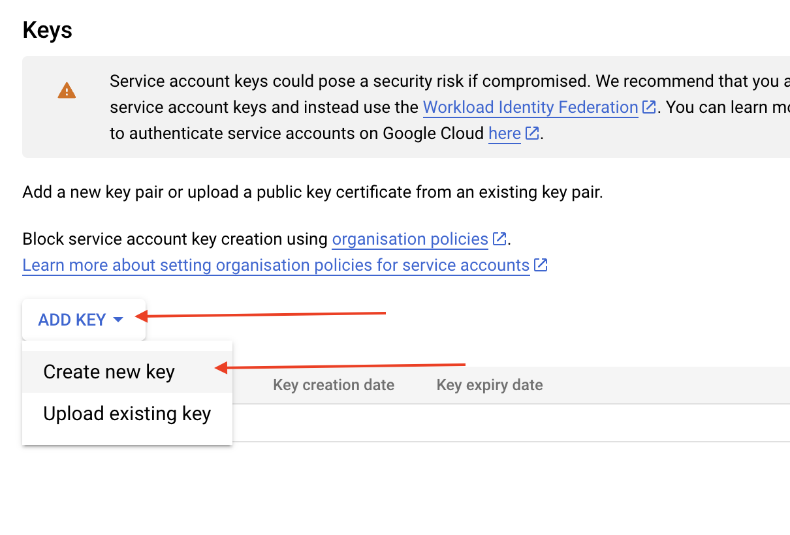Click the Key expiry date column header
Image resolution: width=790 pixels, height=535 pixels.
coord(489,385)
